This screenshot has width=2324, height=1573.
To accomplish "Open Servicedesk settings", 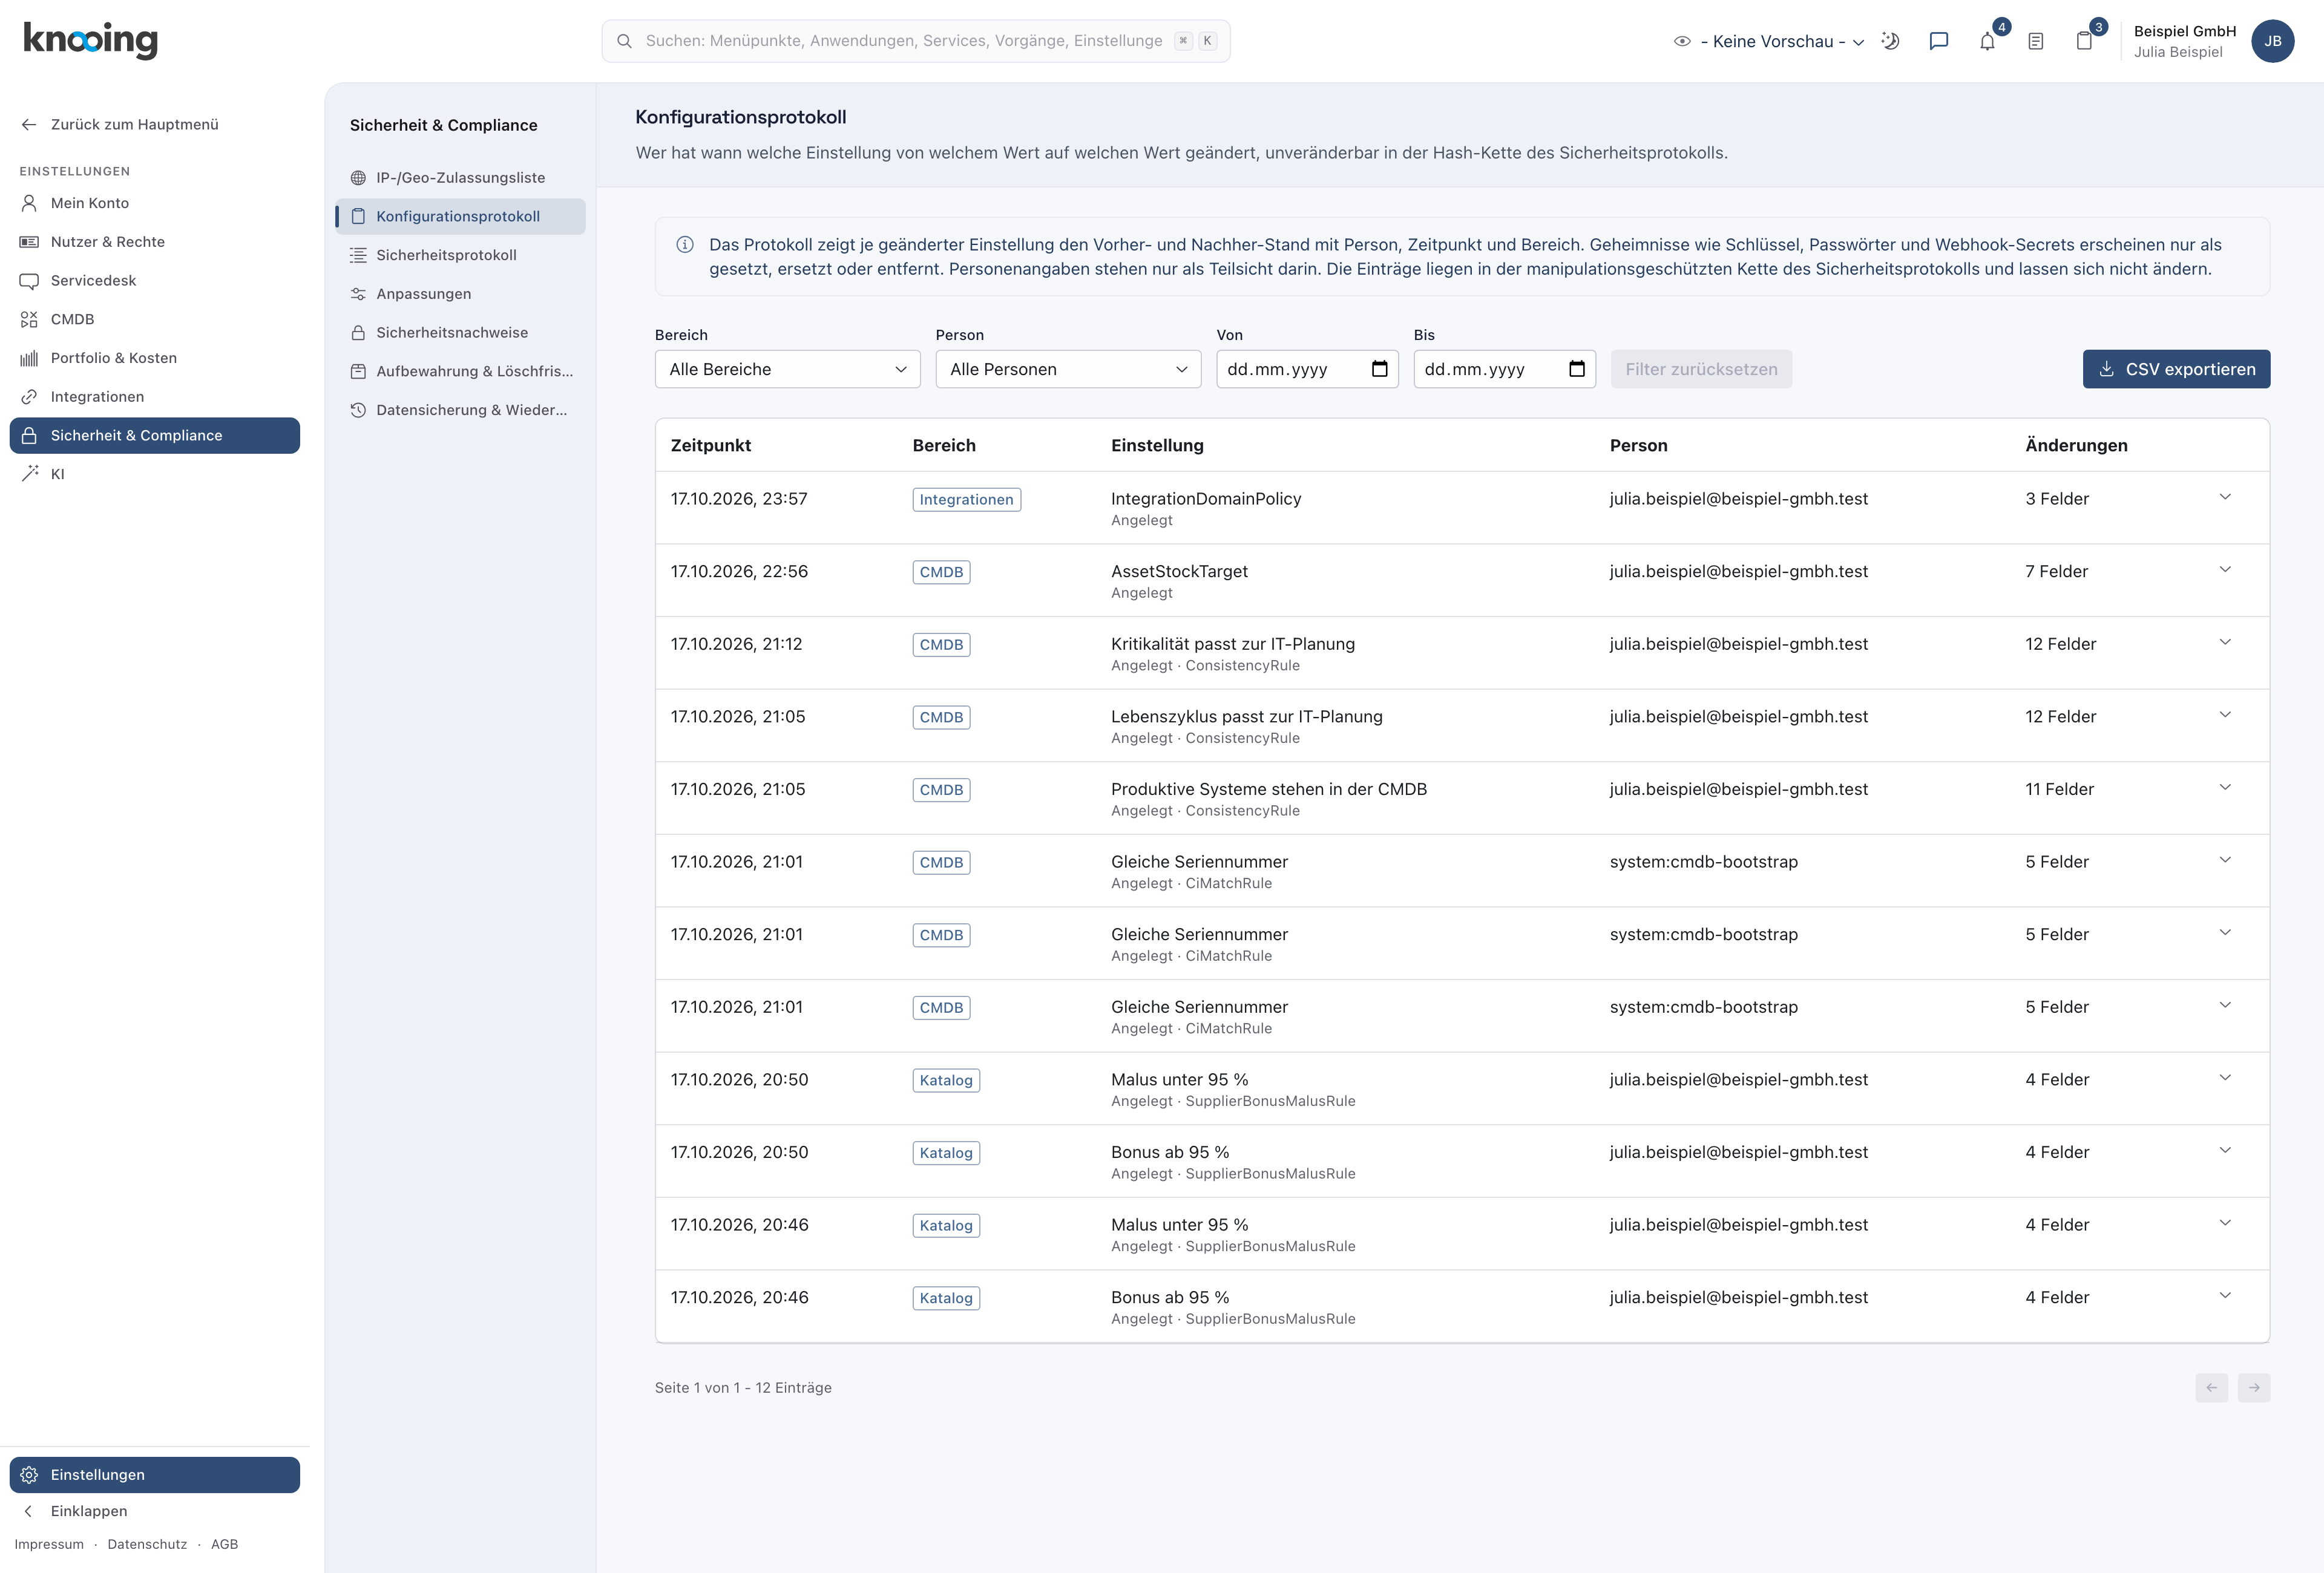I will (154, 281).
